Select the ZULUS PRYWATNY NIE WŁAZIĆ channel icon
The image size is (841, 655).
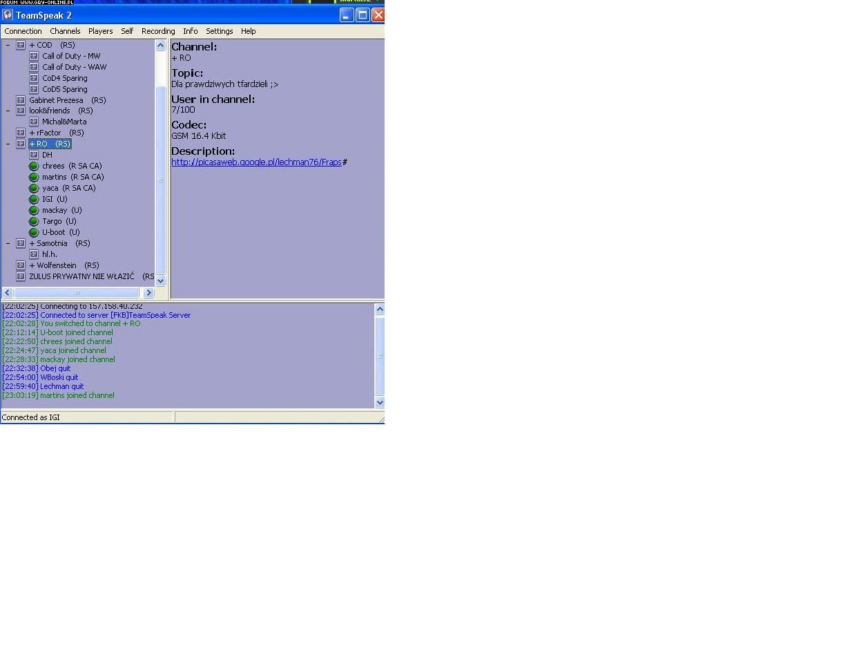click(21, 276)
